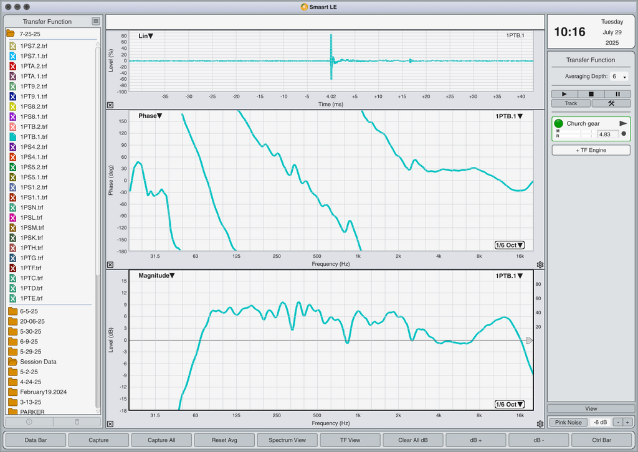Screen dimensions: 638x452
Task: Click the Reset Avg button
Action: click(x=224, y=440)
